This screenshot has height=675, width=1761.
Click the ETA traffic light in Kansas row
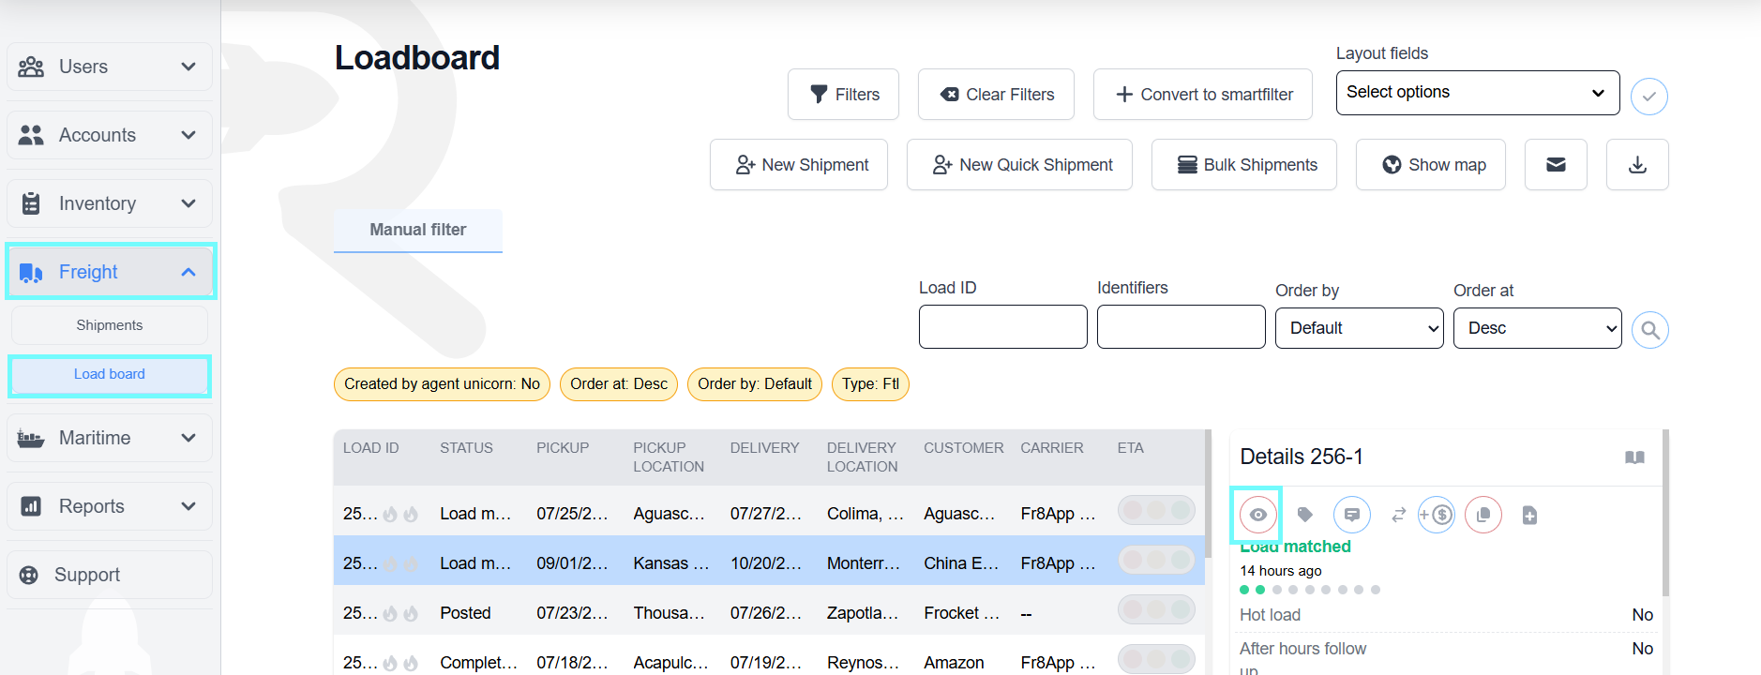[1156, 561]
